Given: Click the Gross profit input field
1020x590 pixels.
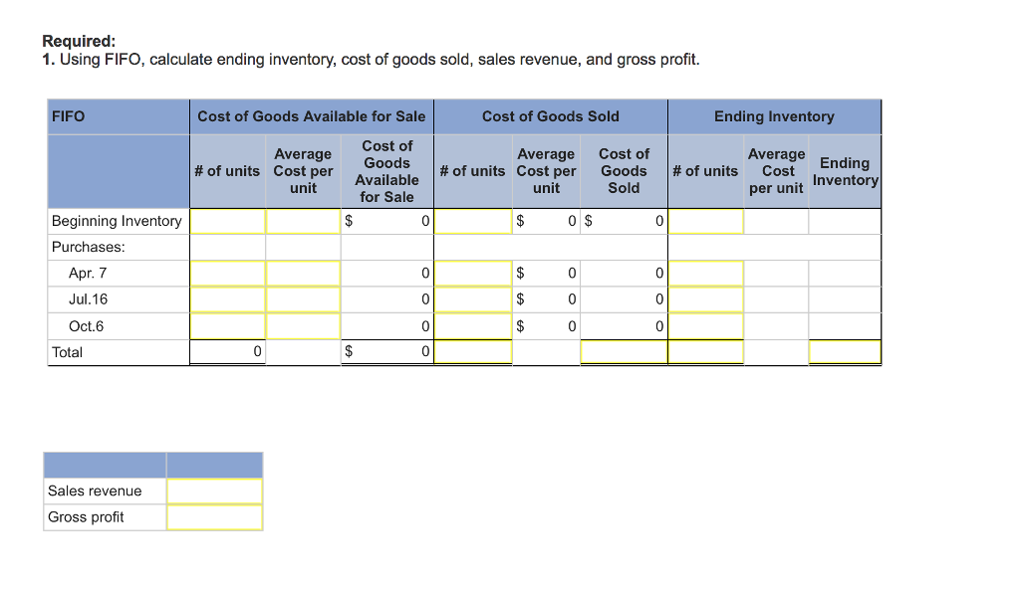Looking at the screenshot, I should tap(215, 516).
